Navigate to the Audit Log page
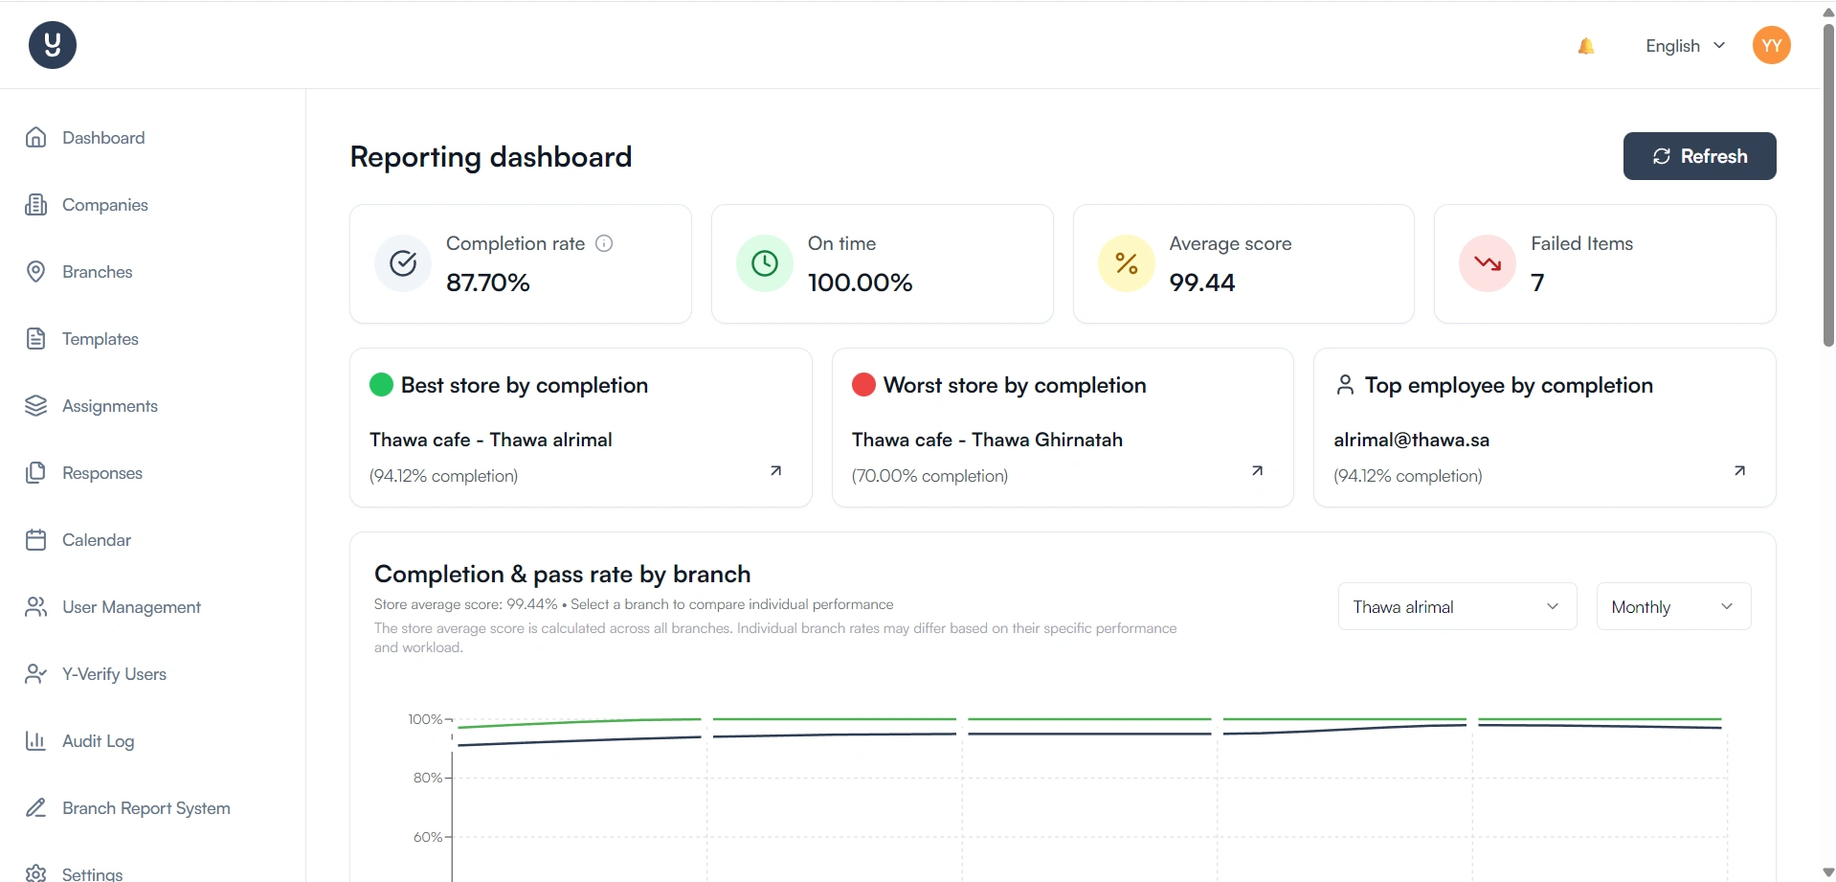This screenshot has width=1836, height=882. (x=98, y=741)
